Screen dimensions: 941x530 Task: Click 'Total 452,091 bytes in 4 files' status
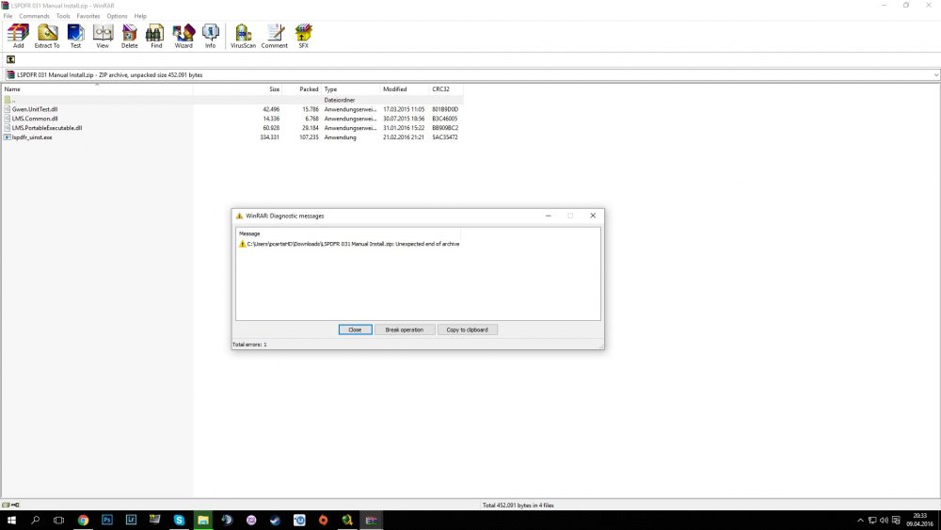518,506
